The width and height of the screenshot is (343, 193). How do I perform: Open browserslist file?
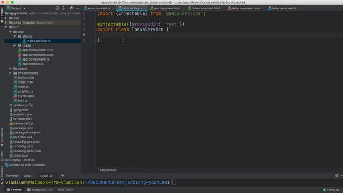(23, 119)
